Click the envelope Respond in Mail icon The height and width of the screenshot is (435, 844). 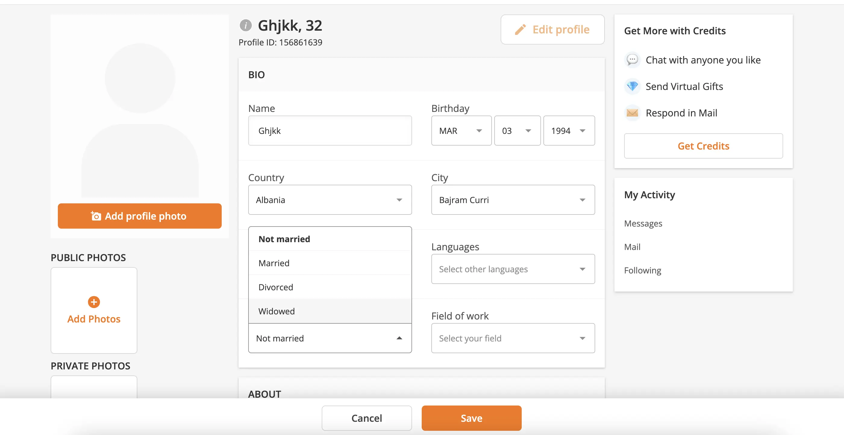[x=632, y=113]
